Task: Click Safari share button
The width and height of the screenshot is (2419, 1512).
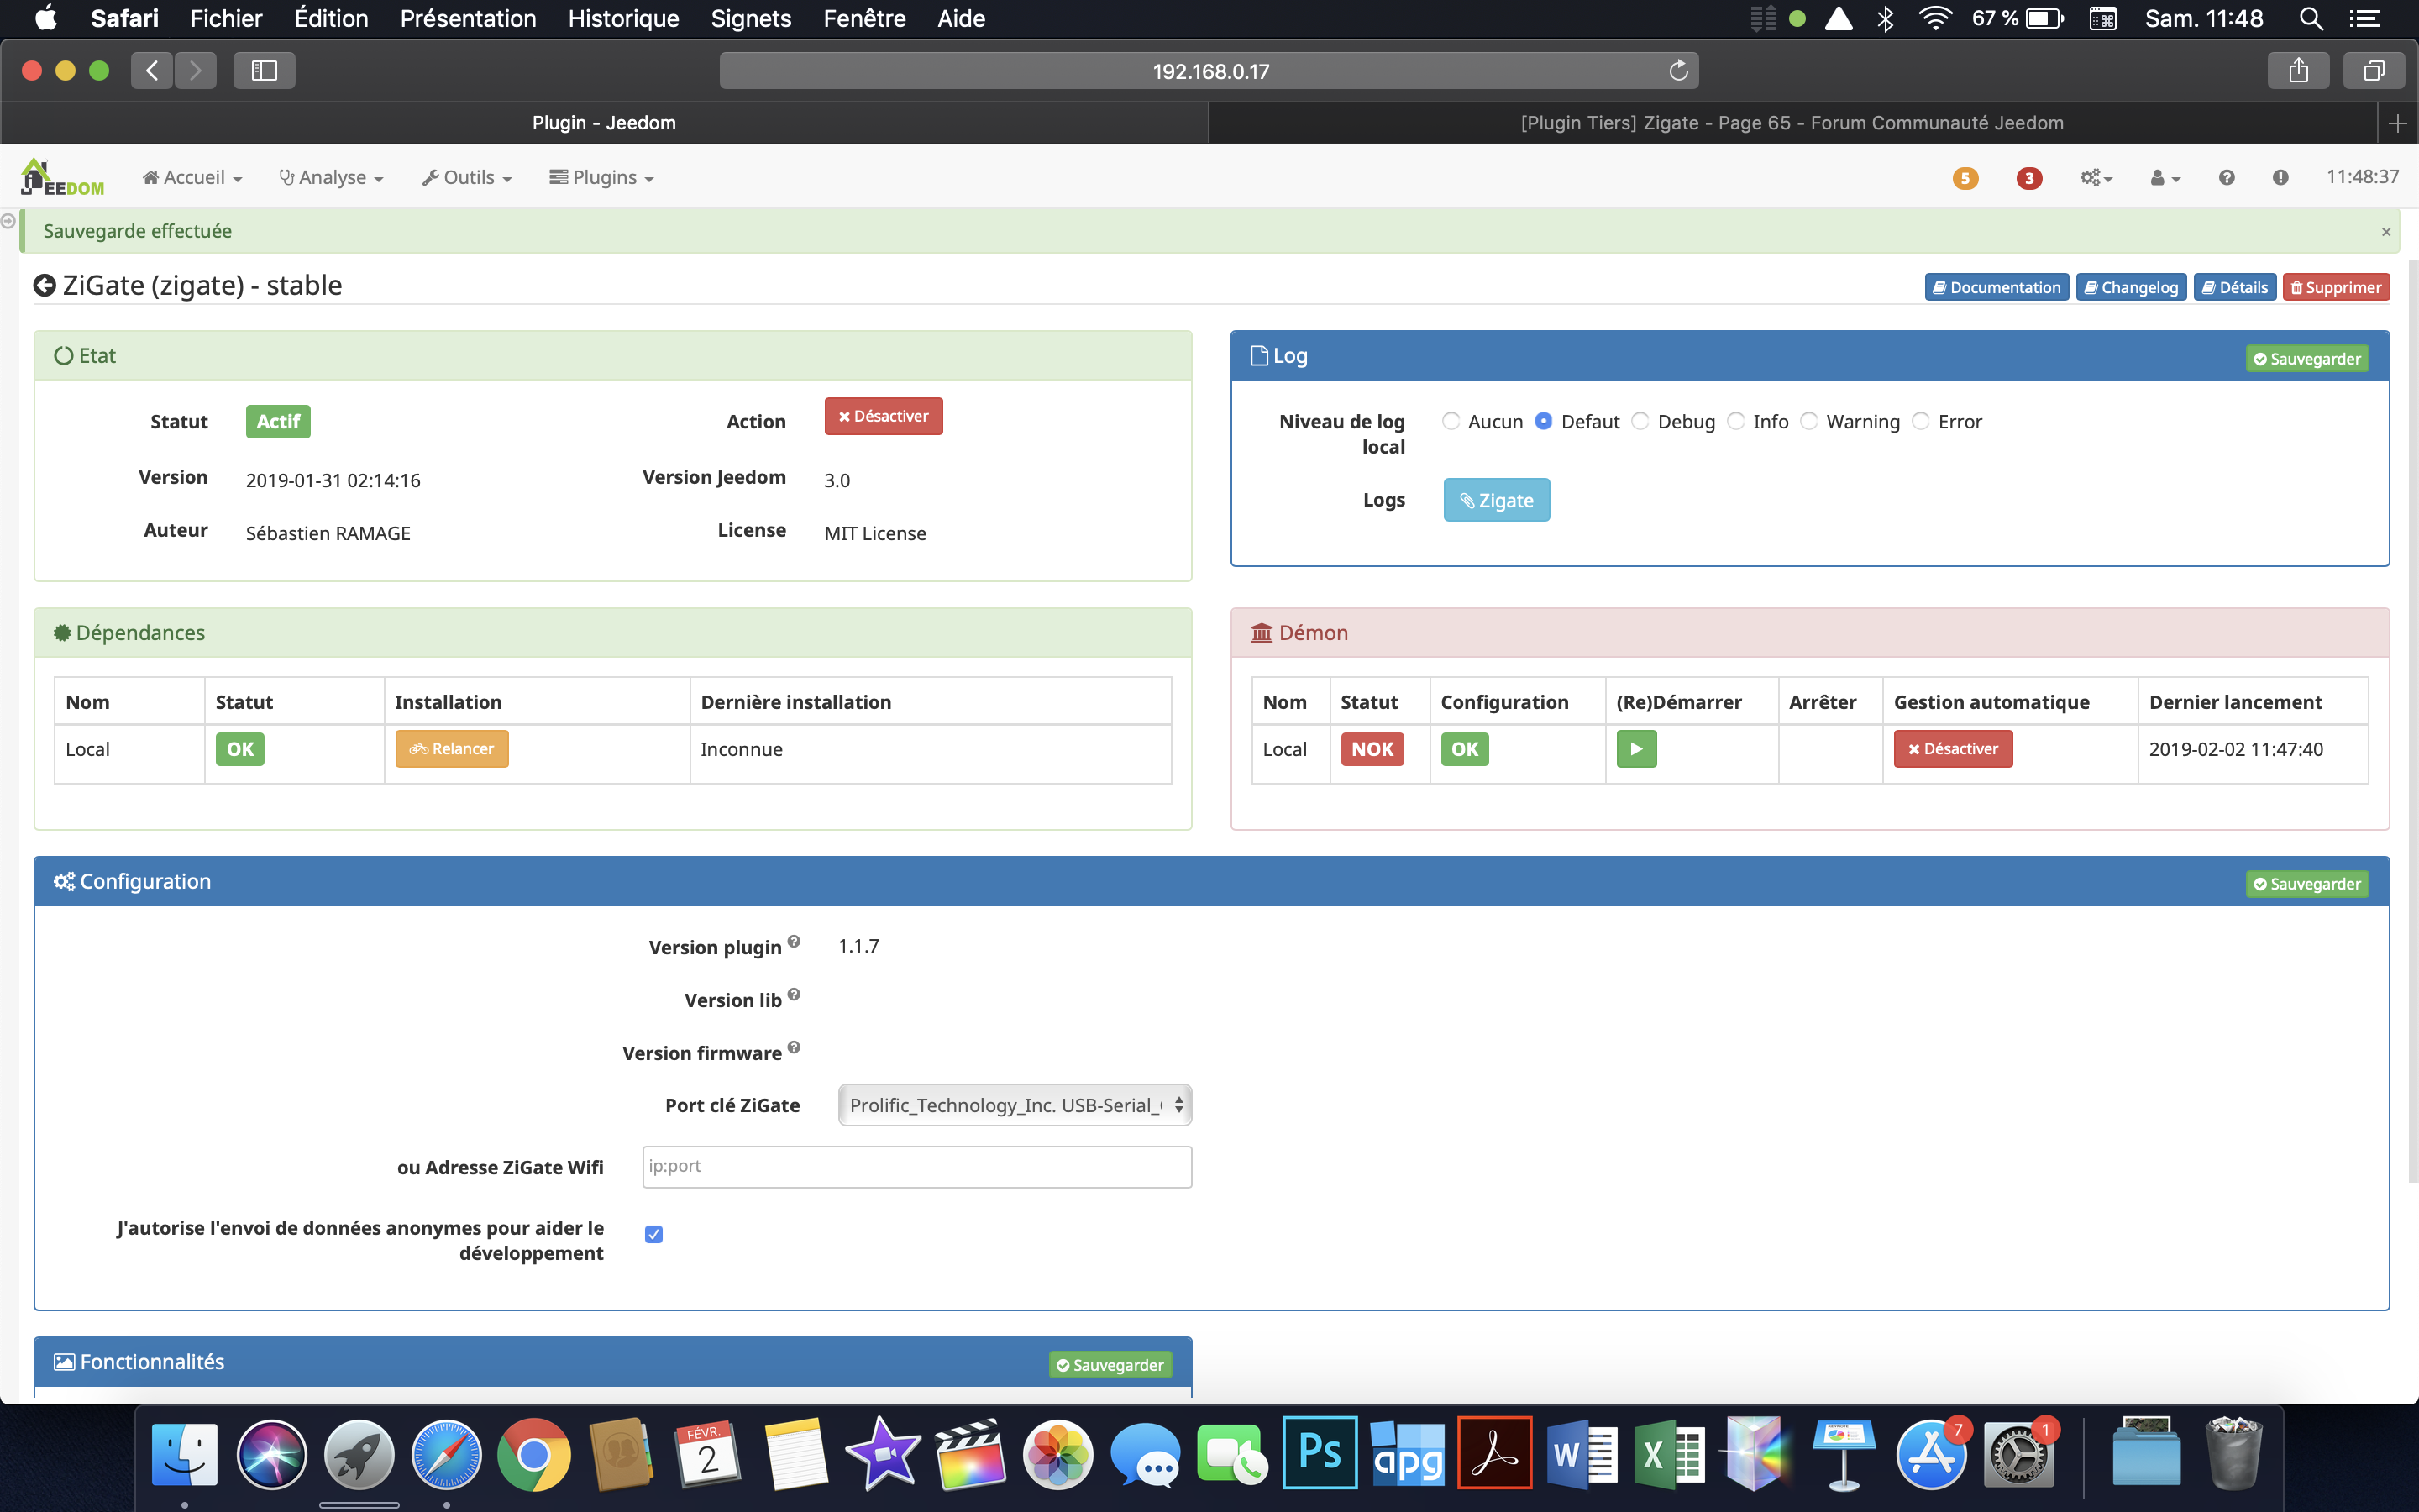Action: point(2298,71)
